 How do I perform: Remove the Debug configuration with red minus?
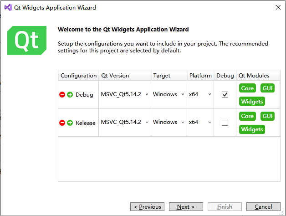(x=62, y=95)
